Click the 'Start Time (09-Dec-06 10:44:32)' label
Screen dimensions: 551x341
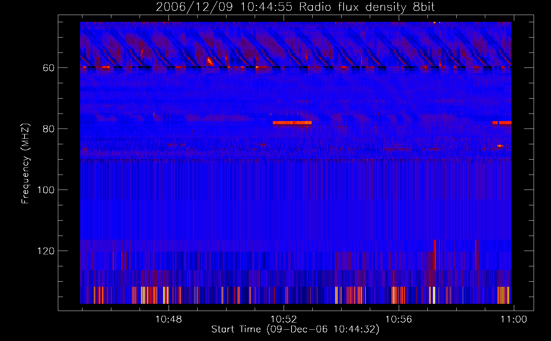[295, 329]
